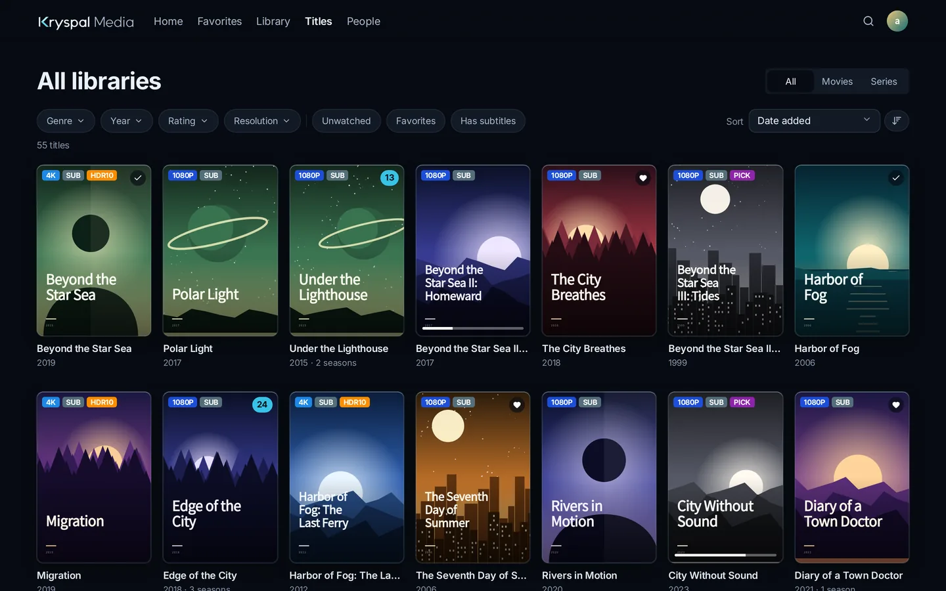
Task: Toggle the Has subtitles filter
Action: 488,121
